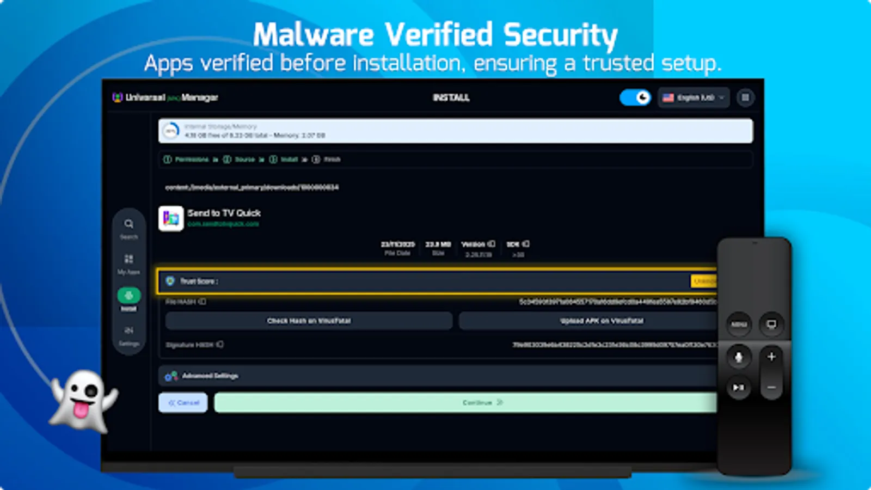
Task: Click the copy icon beside Signature HIGH
Action: pos(219,344)
